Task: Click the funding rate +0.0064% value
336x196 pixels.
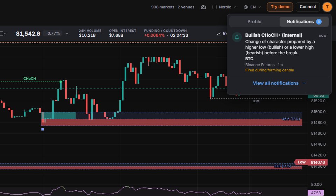Action: click(154, 35)
